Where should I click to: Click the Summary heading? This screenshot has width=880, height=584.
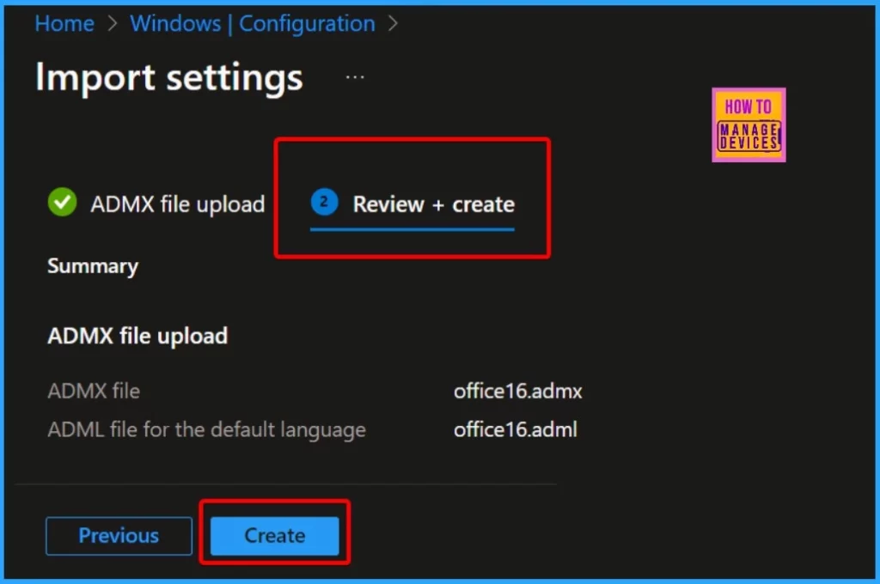93,266
